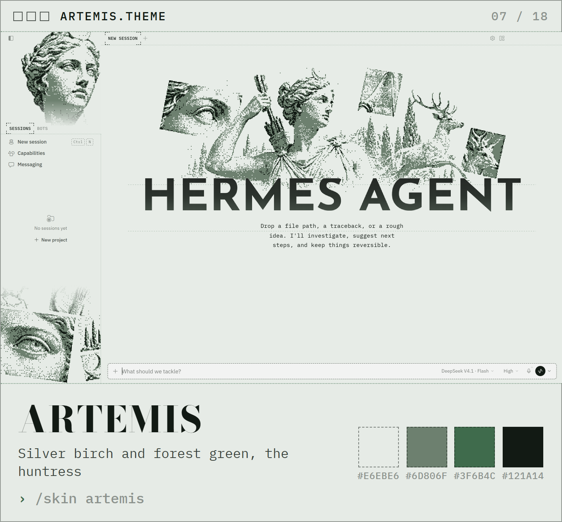Select the NEW SESSION tab

[x=123, y=38]
